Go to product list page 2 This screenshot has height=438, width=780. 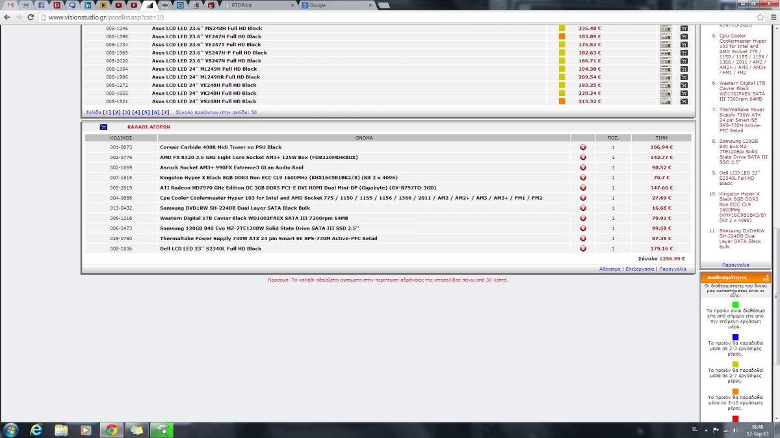click(117, 112)
